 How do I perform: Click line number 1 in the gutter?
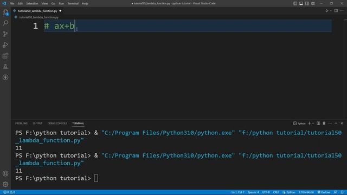(x=36, y=26)
